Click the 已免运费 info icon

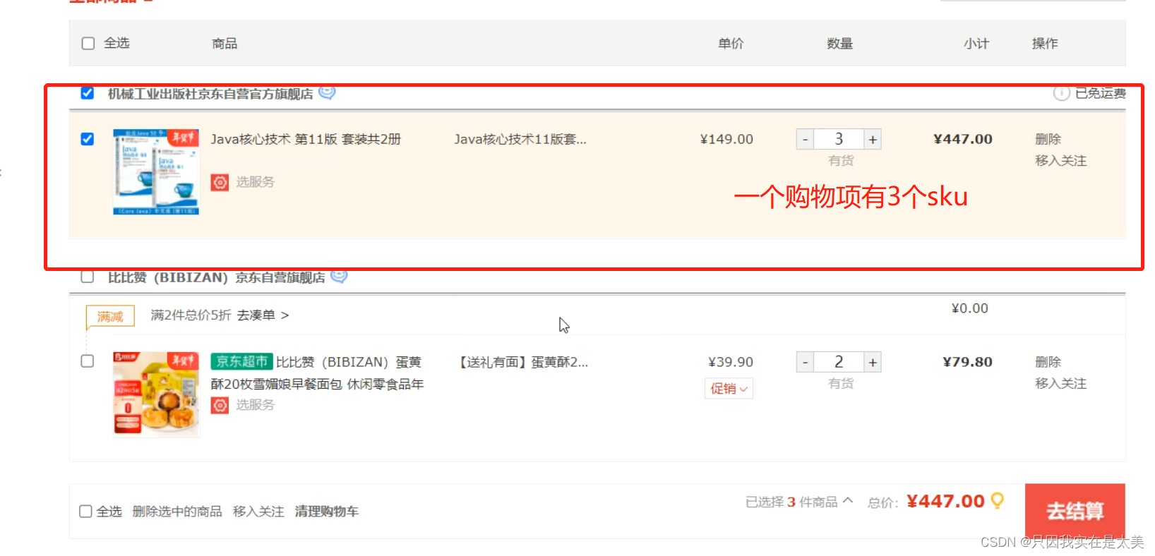click(1061, 93)
